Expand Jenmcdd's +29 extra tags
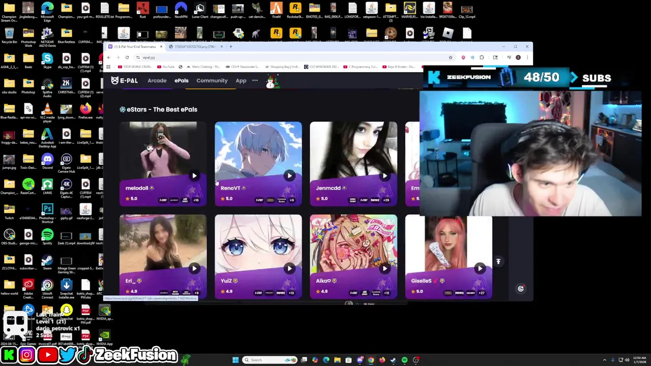The height and width of the screenshot is (366, 651). coord(387,200)
